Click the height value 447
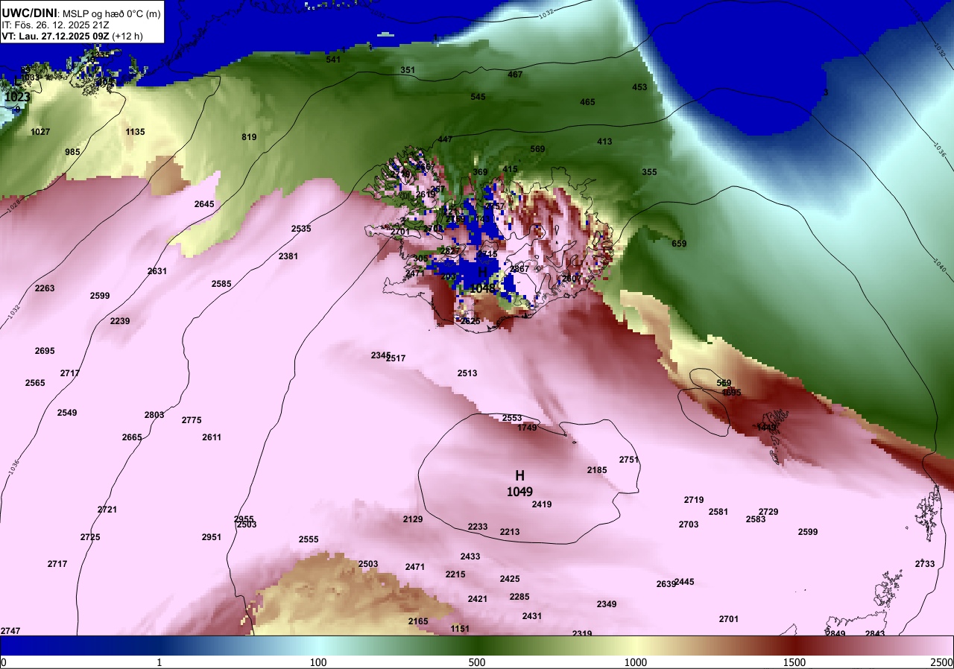 (445, 139)
